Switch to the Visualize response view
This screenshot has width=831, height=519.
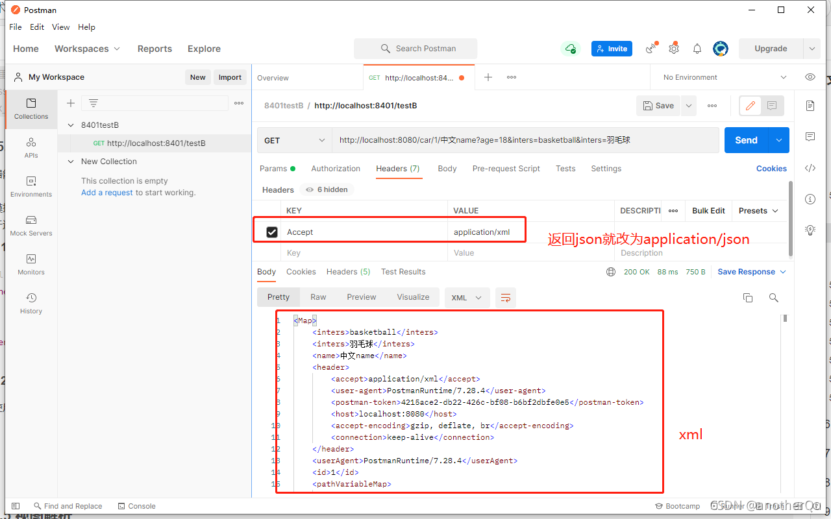[413, 297]
